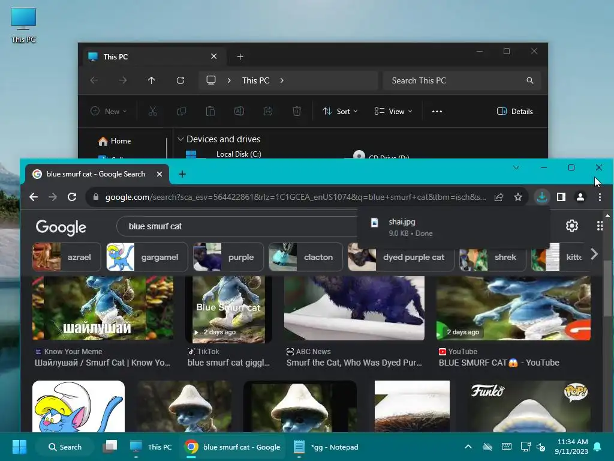The image size is (614, 461).
Task: Click the Chrome address bar URL
Action: (x=296, y=197)
